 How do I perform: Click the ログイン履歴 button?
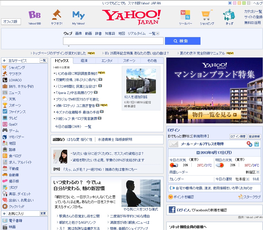238,136
